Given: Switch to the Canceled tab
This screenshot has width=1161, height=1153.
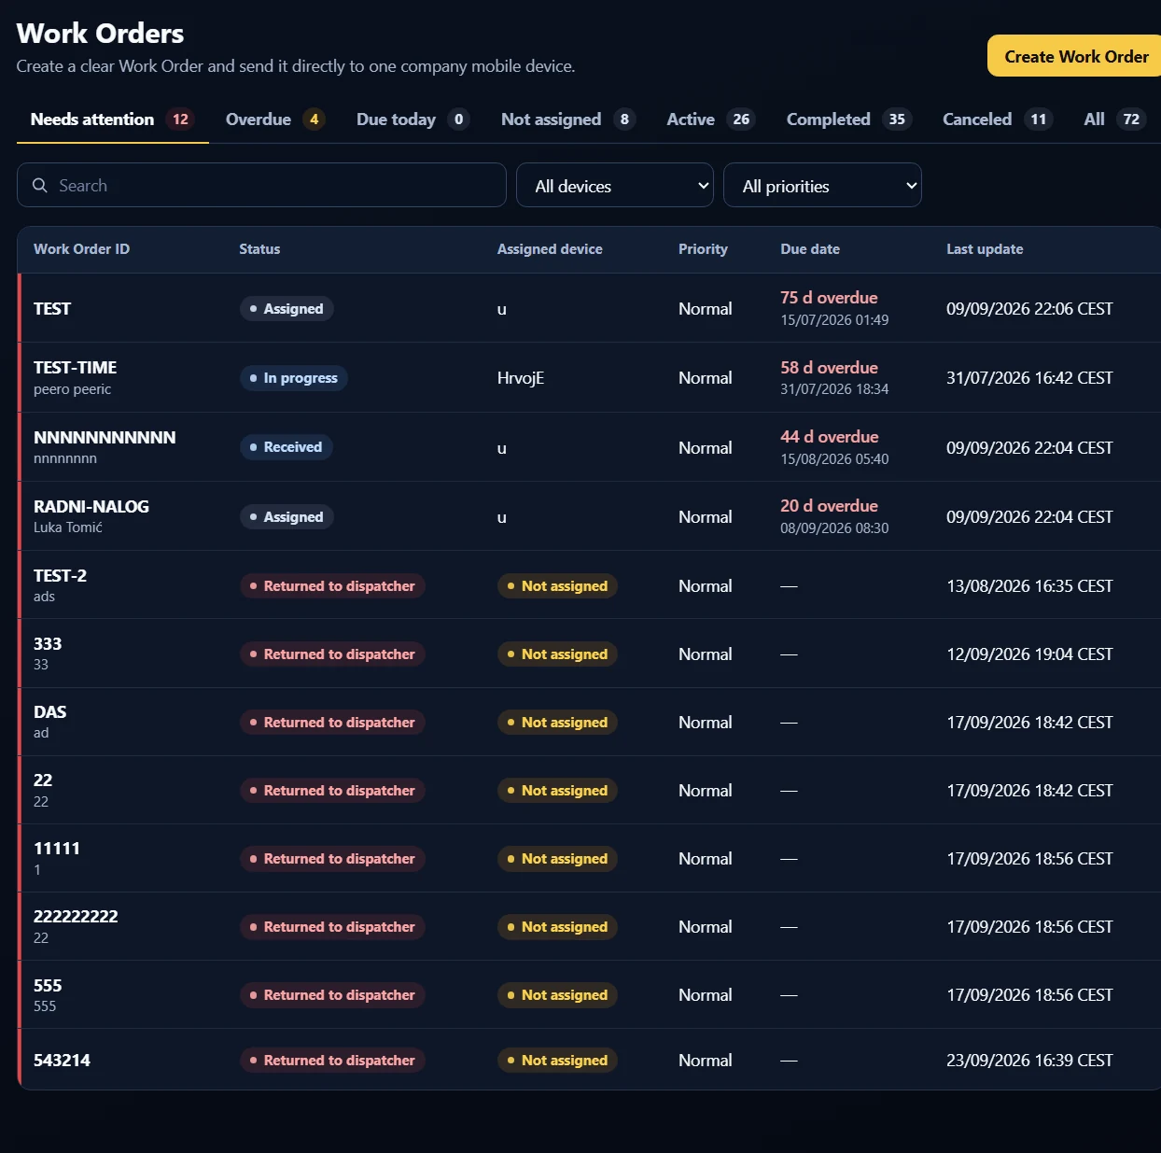Looking at the screenshot, I should [997, 120].
